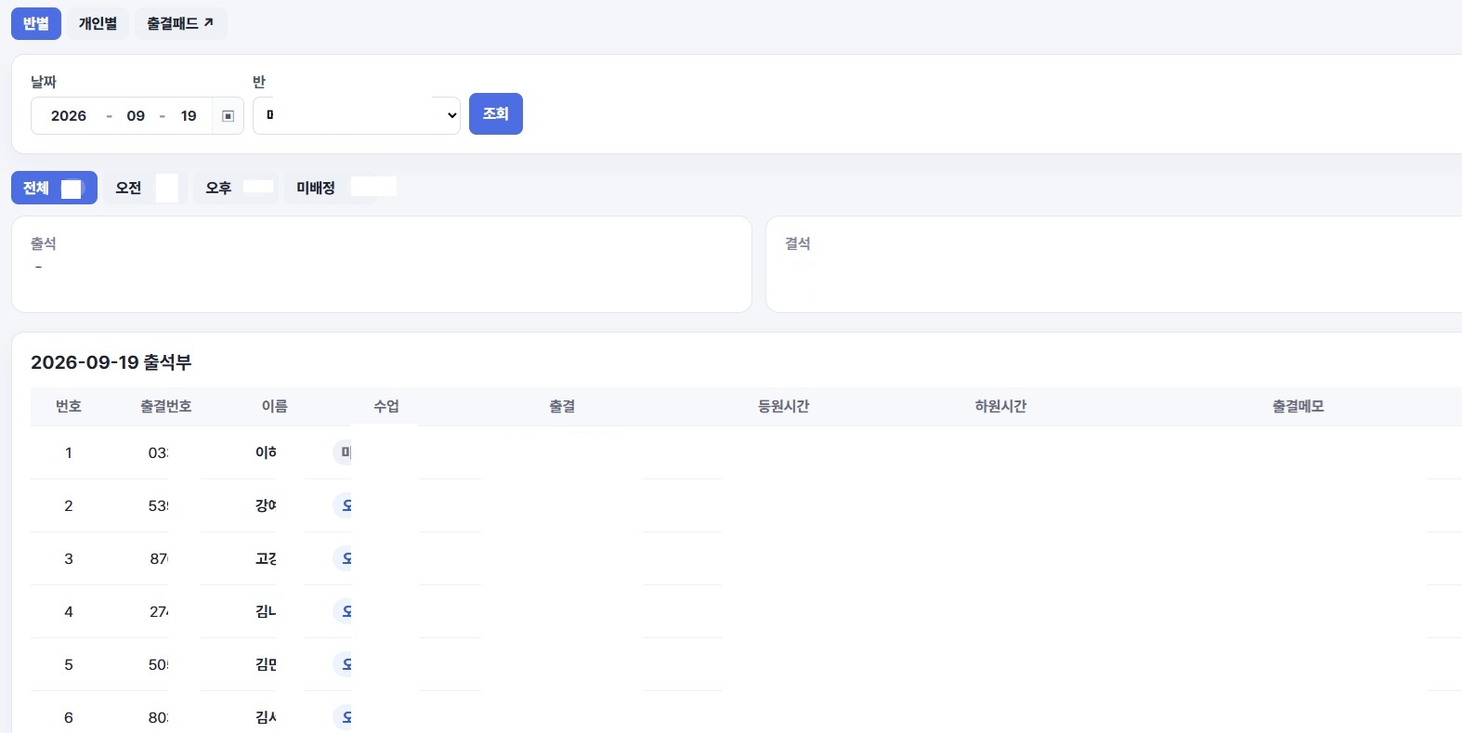Screen dimensions: 1462x733
Task: Click the 등원시간 column header
Action: pos(784,406)
